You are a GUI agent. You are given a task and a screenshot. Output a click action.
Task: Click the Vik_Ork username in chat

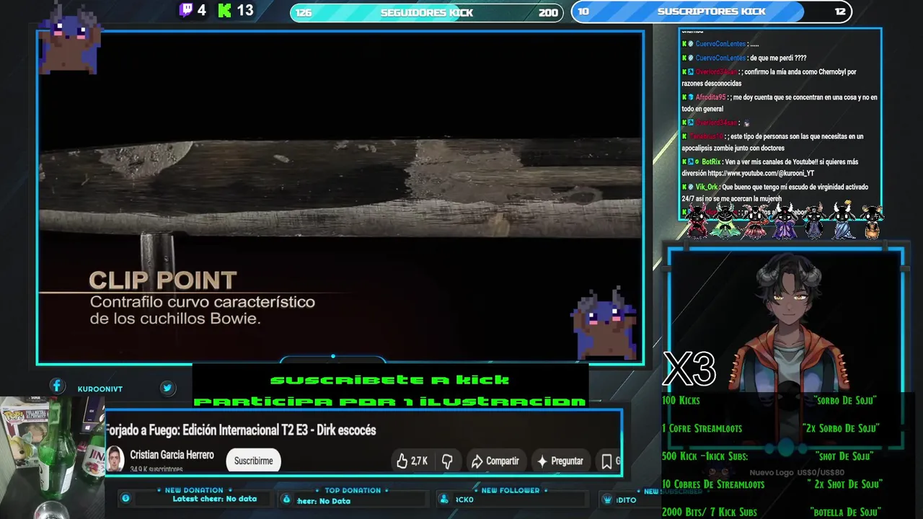pos(707,187)
